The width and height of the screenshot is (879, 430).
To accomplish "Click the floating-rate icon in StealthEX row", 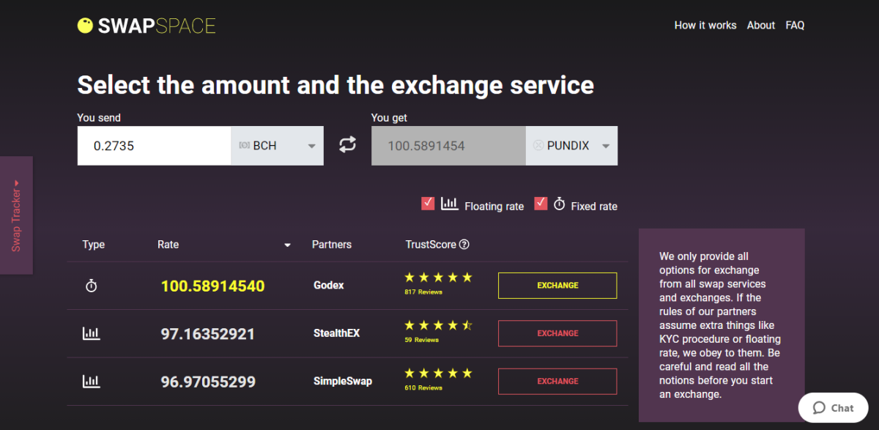I will pyautogui.click(x=91, y=333).
